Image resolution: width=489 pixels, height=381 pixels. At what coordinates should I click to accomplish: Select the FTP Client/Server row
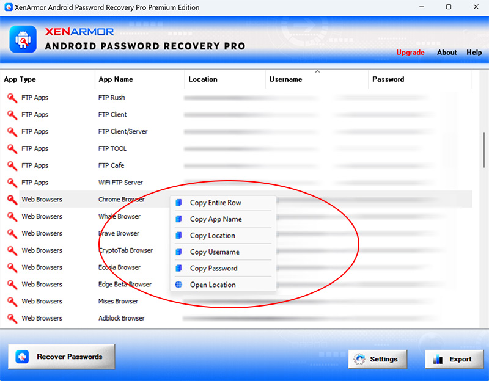[x=237, y=132]
